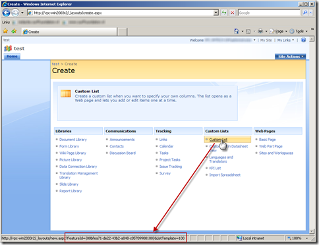Click the page scrollbar up arrow
The width and height of the screenshot is (319, 245).
[x=312, y=40]
